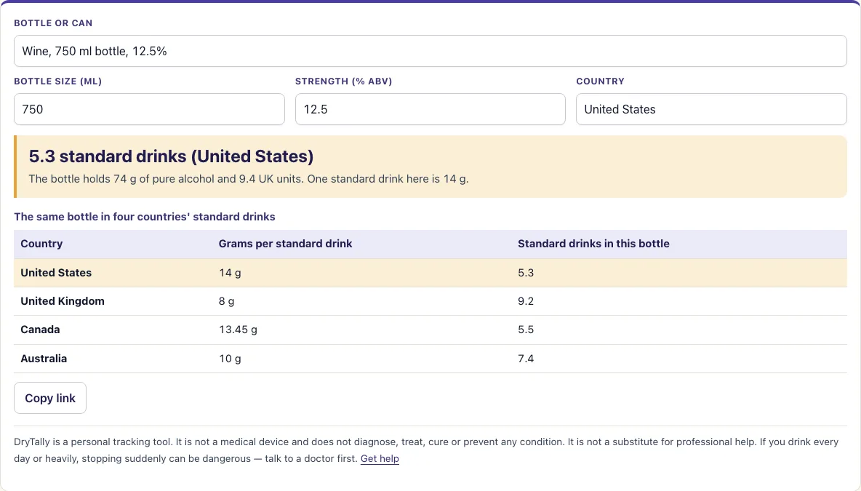Click the 14 g table cell

tap(230, 273)
